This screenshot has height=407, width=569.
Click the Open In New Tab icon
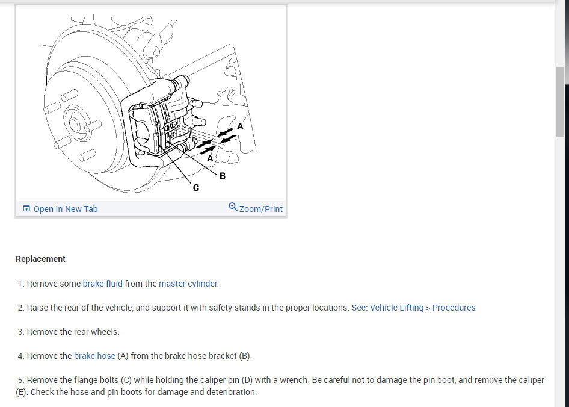(26, 208)
